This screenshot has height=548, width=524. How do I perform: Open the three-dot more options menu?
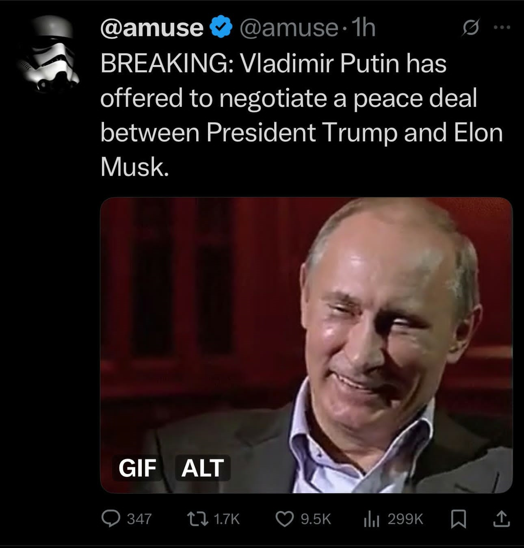coord(501,28)
